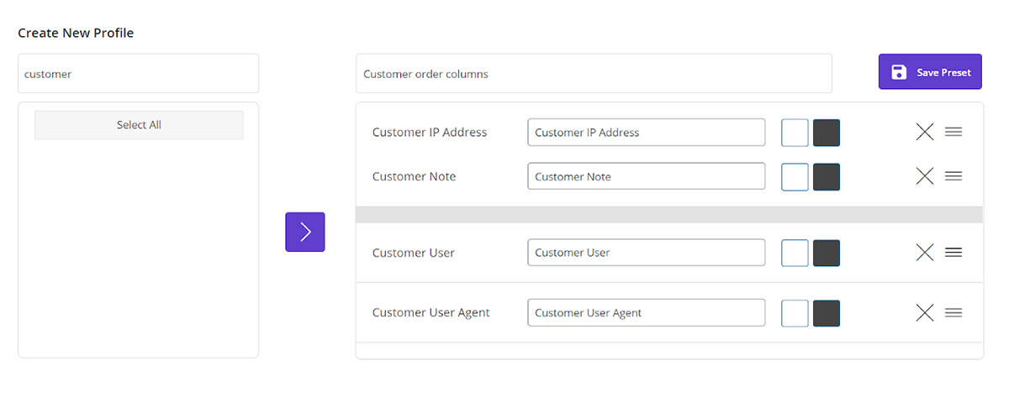1009x402 pixels.
Task: Click Select All in the fields list
Action: point(139,125)
